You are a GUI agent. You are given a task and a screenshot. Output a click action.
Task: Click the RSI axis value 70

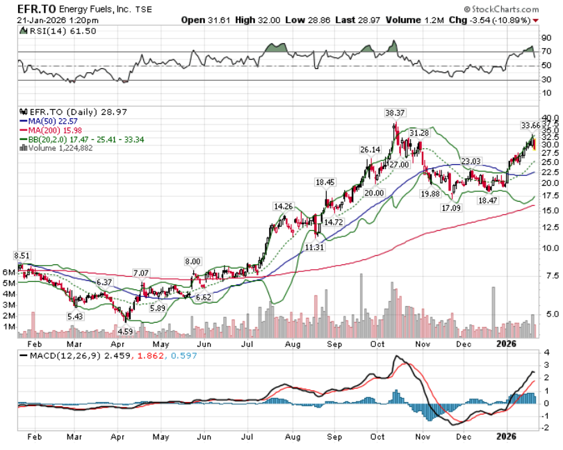546,51
